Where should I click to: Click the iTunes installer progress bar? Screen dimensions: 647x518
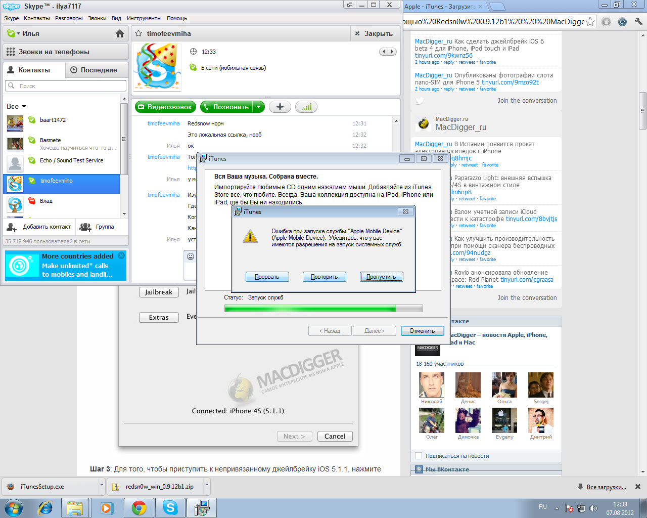click(x=323, y=308)
